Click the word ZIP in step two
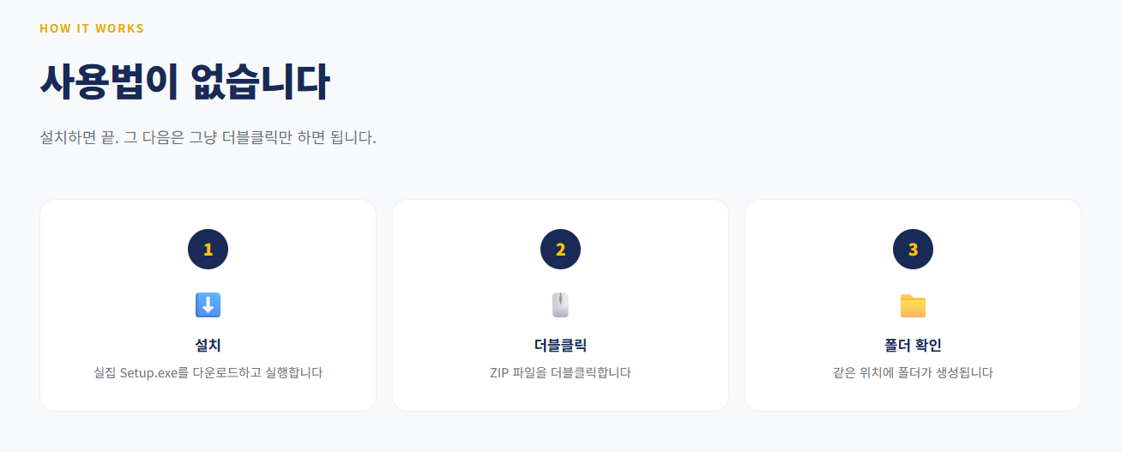The width and height of the screenshot is (1122, 452). [498, 373]
